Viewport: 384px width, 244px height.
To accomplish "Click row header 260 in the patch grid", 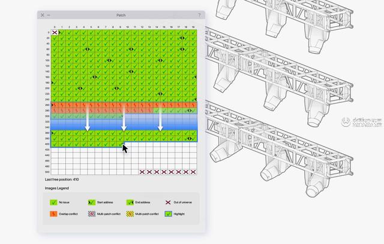I will [47, 105].
